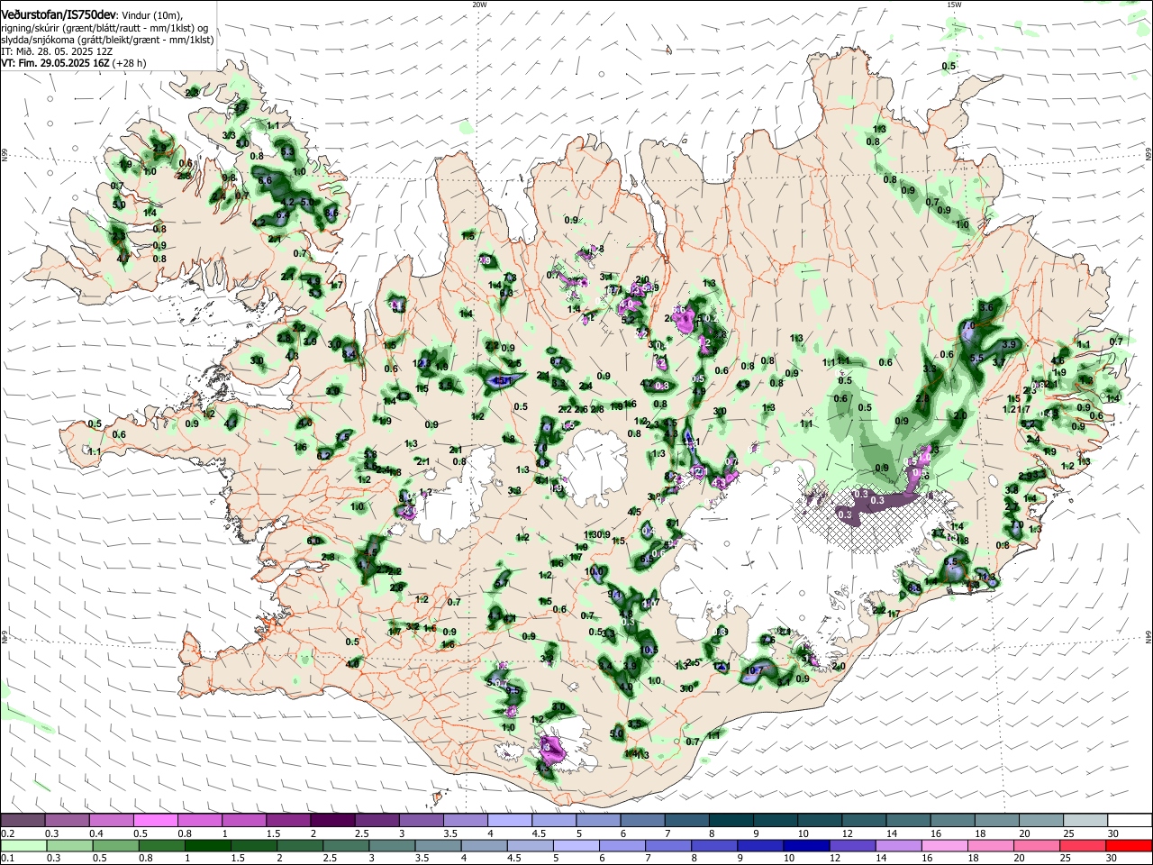Pick the dark teal 8 swatch in upper snow scale

coord(731,821)
